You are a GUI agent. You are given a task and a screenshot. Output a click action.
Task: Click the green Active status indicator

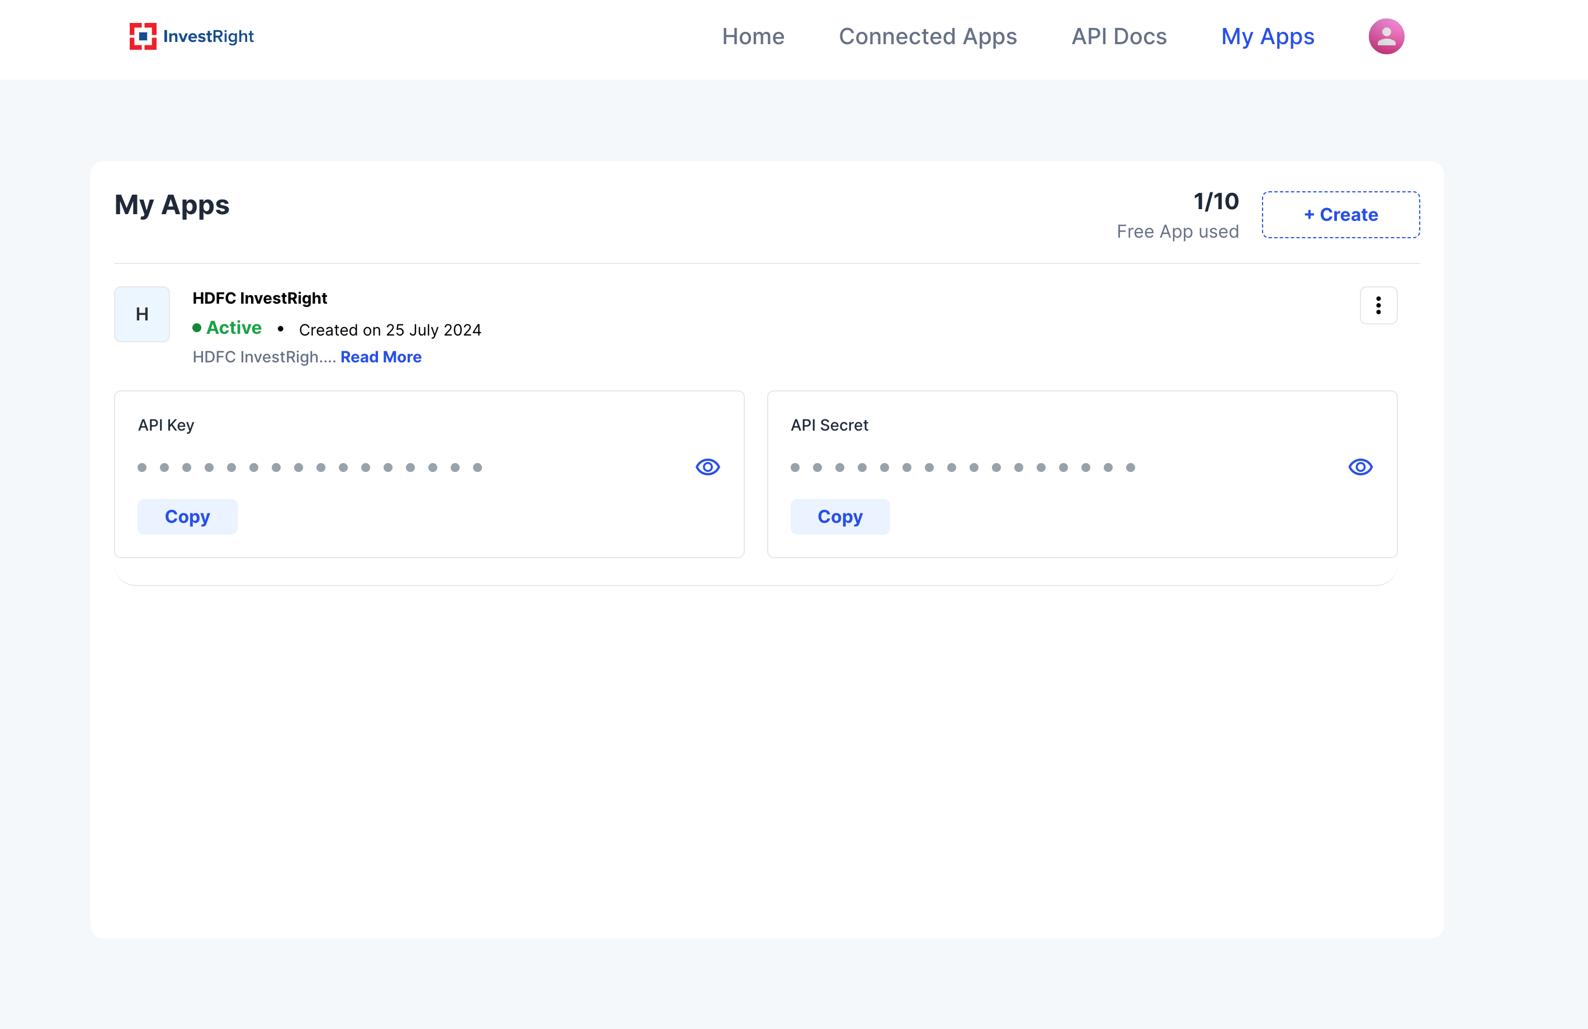(x=228, y=328)
